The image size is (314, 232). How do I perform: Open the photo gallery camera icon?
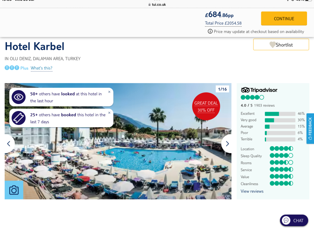pyautogui.click(x=14, y=190)
